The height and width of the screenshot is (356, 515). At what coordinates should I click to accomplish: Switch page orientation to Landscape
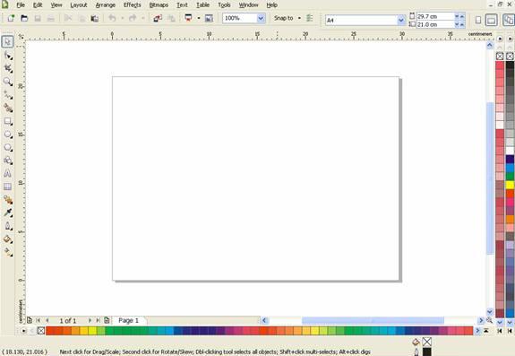coord(492,21)
